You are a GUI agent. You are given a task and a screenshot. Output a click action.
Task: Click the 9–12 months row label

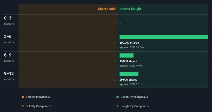(9, 76)
